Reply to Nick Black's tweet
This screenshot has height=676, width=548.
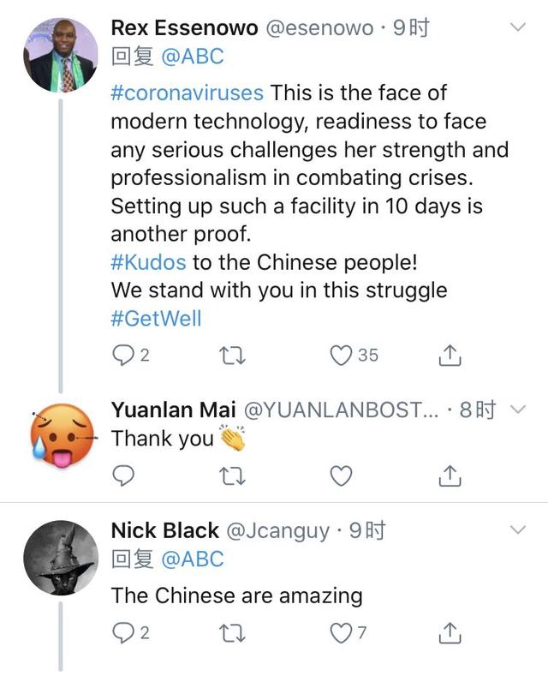click(124, 632)
